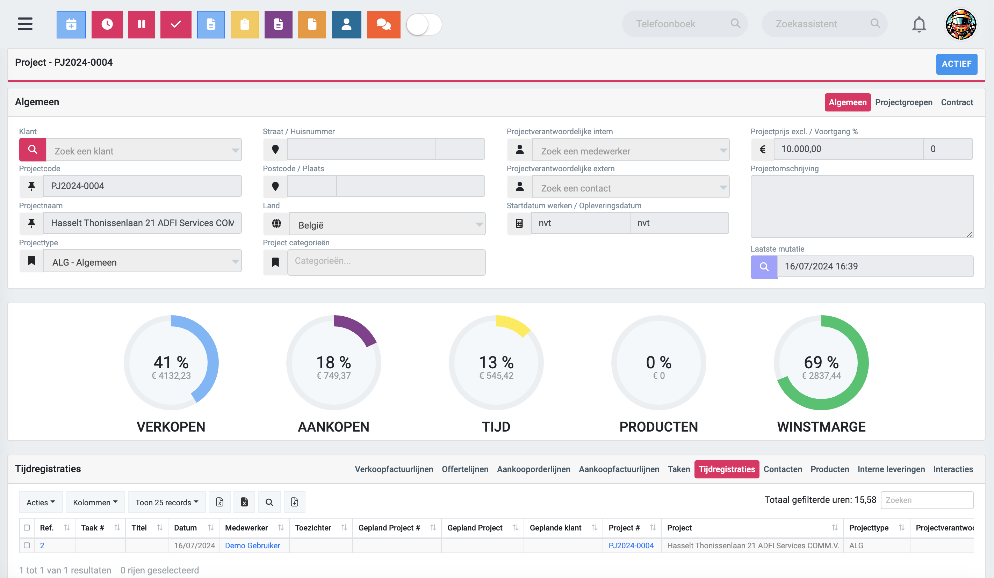Switch to the Contract tab

tap(957, 102)
